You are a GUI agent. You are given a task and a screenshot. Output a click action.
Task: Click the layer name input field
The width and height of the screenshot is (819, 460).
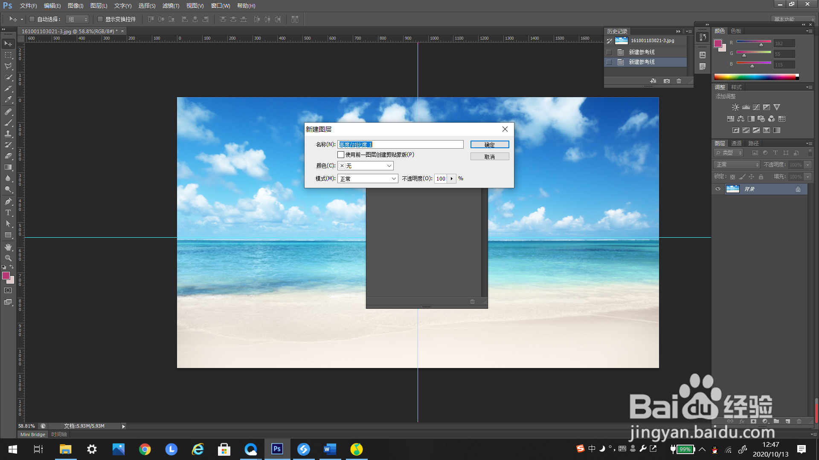point(400,145)
